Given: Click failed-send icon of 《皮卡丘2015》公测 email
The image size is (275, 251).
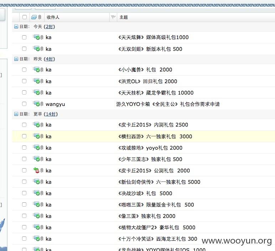Looking at the screenshot, I should click(36, 170).
